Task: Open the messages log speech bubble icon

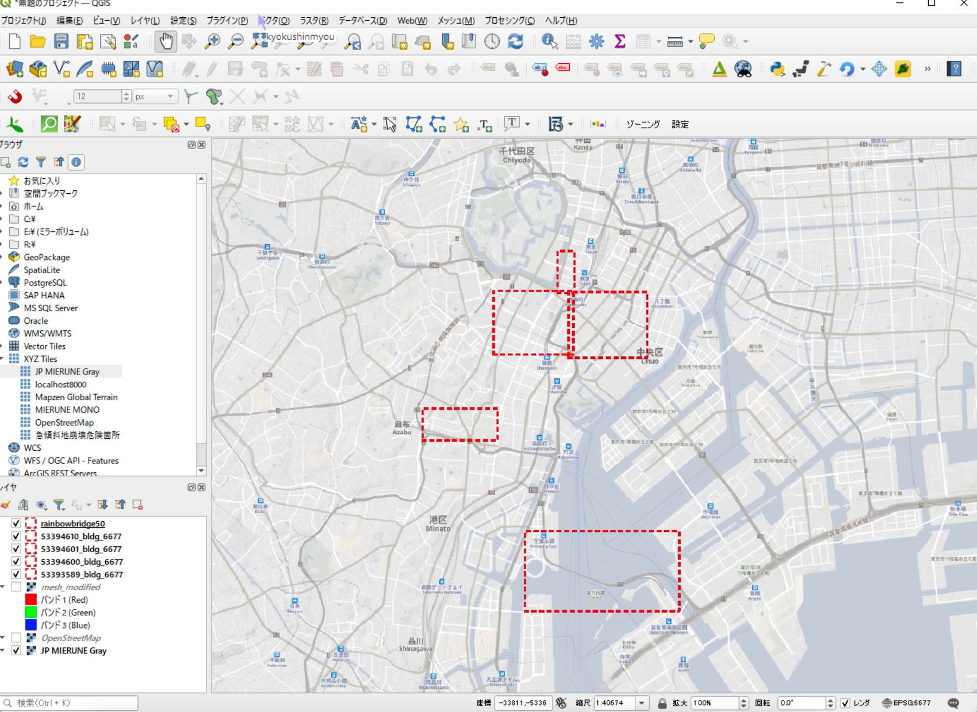Action: [x=953, y=703]
